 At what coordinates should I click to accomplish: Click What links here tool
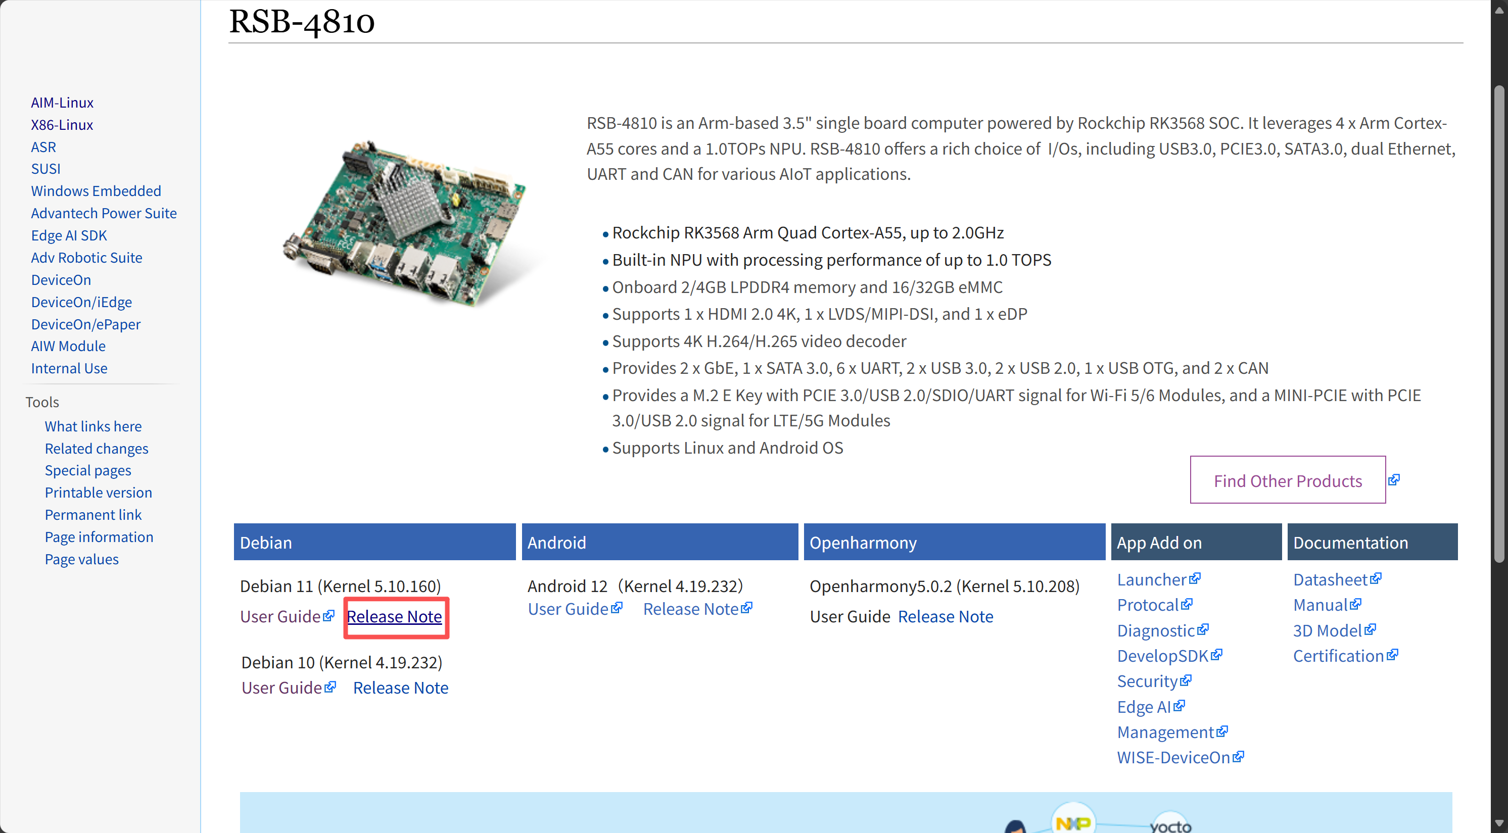pyautogui.click(x=93, y=426)
